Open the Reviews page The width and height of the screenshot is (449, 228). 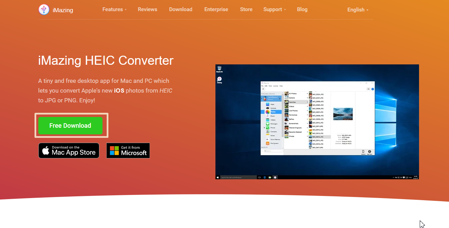pyautogui.click(x=147, y=9)
